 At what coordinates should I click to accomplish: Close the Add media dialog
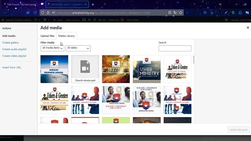pyautogui.click(x=248, y=28)
